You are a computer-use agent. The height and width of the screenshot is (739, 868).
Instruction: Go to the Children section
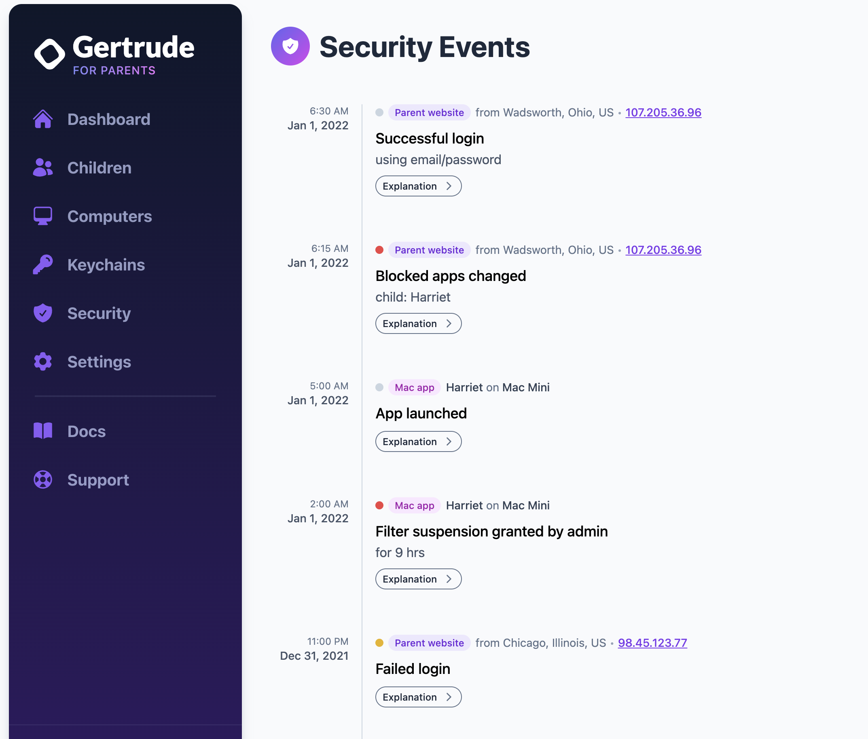(99, 168)
